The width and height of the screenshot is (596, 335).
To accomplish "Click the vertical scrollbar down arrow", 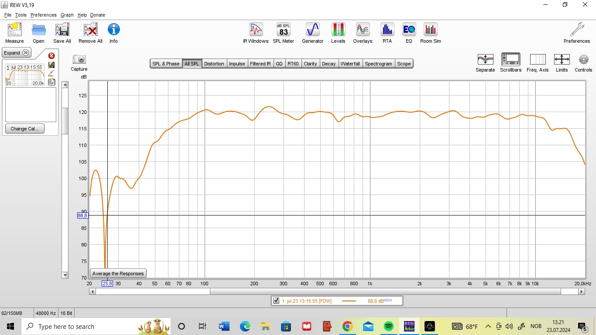I will click(x=65, y=275).
